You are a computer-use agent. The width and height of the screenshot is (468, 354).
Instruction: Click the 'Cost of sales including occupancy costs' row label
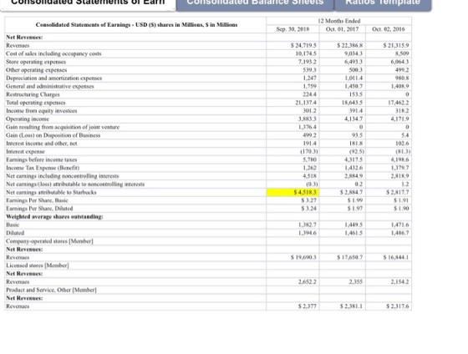tap(53, 53)
